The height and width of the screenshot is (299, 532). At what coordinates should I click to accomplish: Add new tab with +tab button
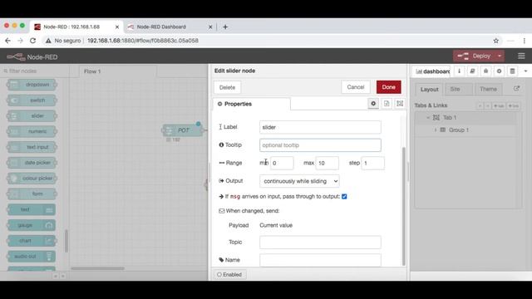pos(499,106)
